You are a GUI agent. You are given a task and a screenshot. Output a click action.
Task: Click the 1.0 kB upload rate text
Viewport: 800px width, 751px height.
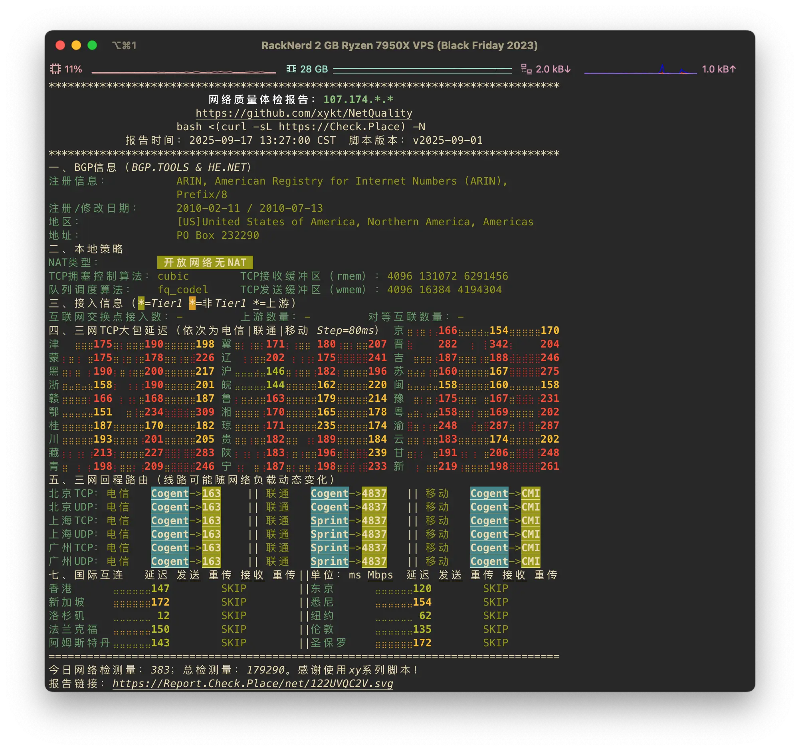(719, 69)
